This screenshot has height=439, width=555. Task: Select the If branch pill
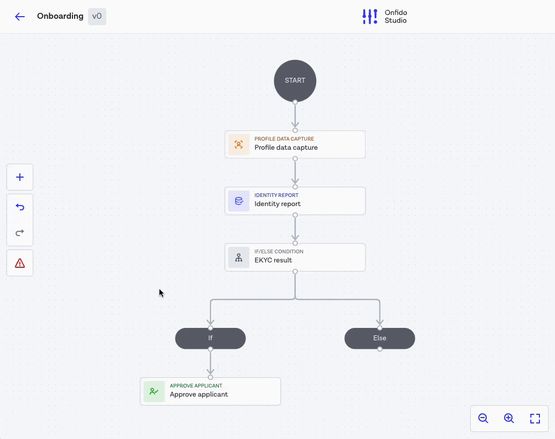tap(210, 338)
